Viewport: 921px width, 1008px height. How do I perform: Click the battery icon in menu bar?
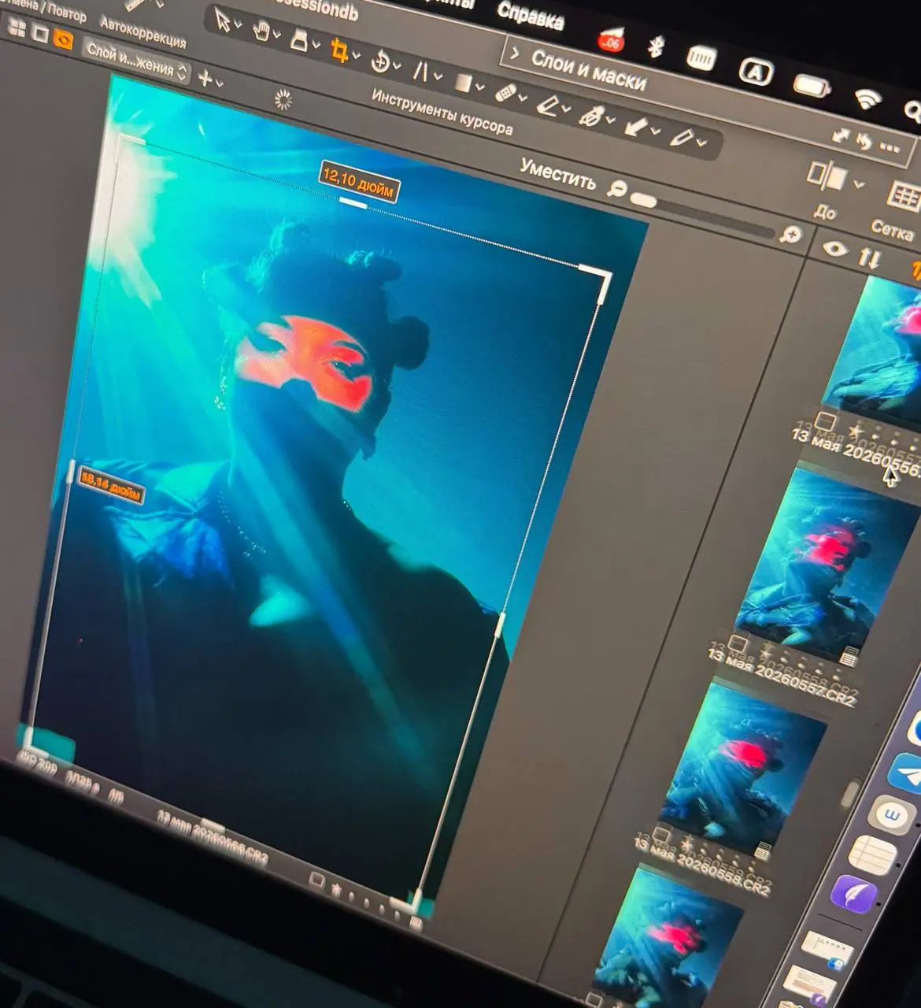click(x=812, y=85)
